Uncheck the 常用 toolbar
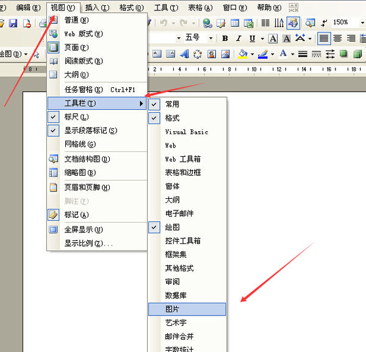 [187, 104]
